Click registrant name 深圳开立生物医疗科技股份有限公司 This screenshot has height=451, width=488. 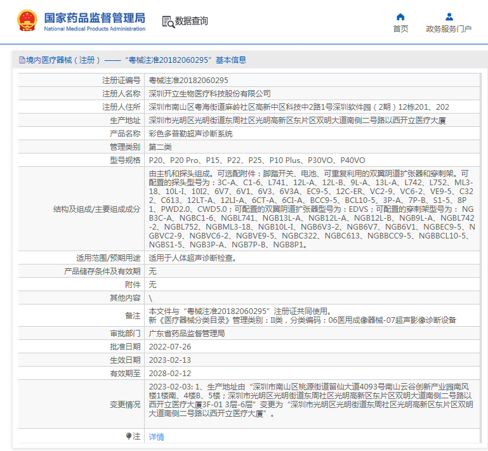(x=209, y=94)
